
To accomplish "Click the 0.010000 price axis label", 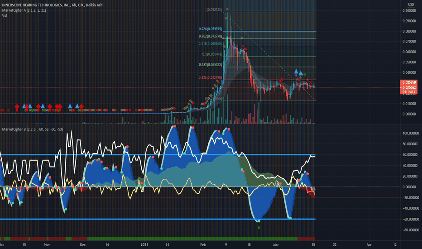I will point(409,104).
